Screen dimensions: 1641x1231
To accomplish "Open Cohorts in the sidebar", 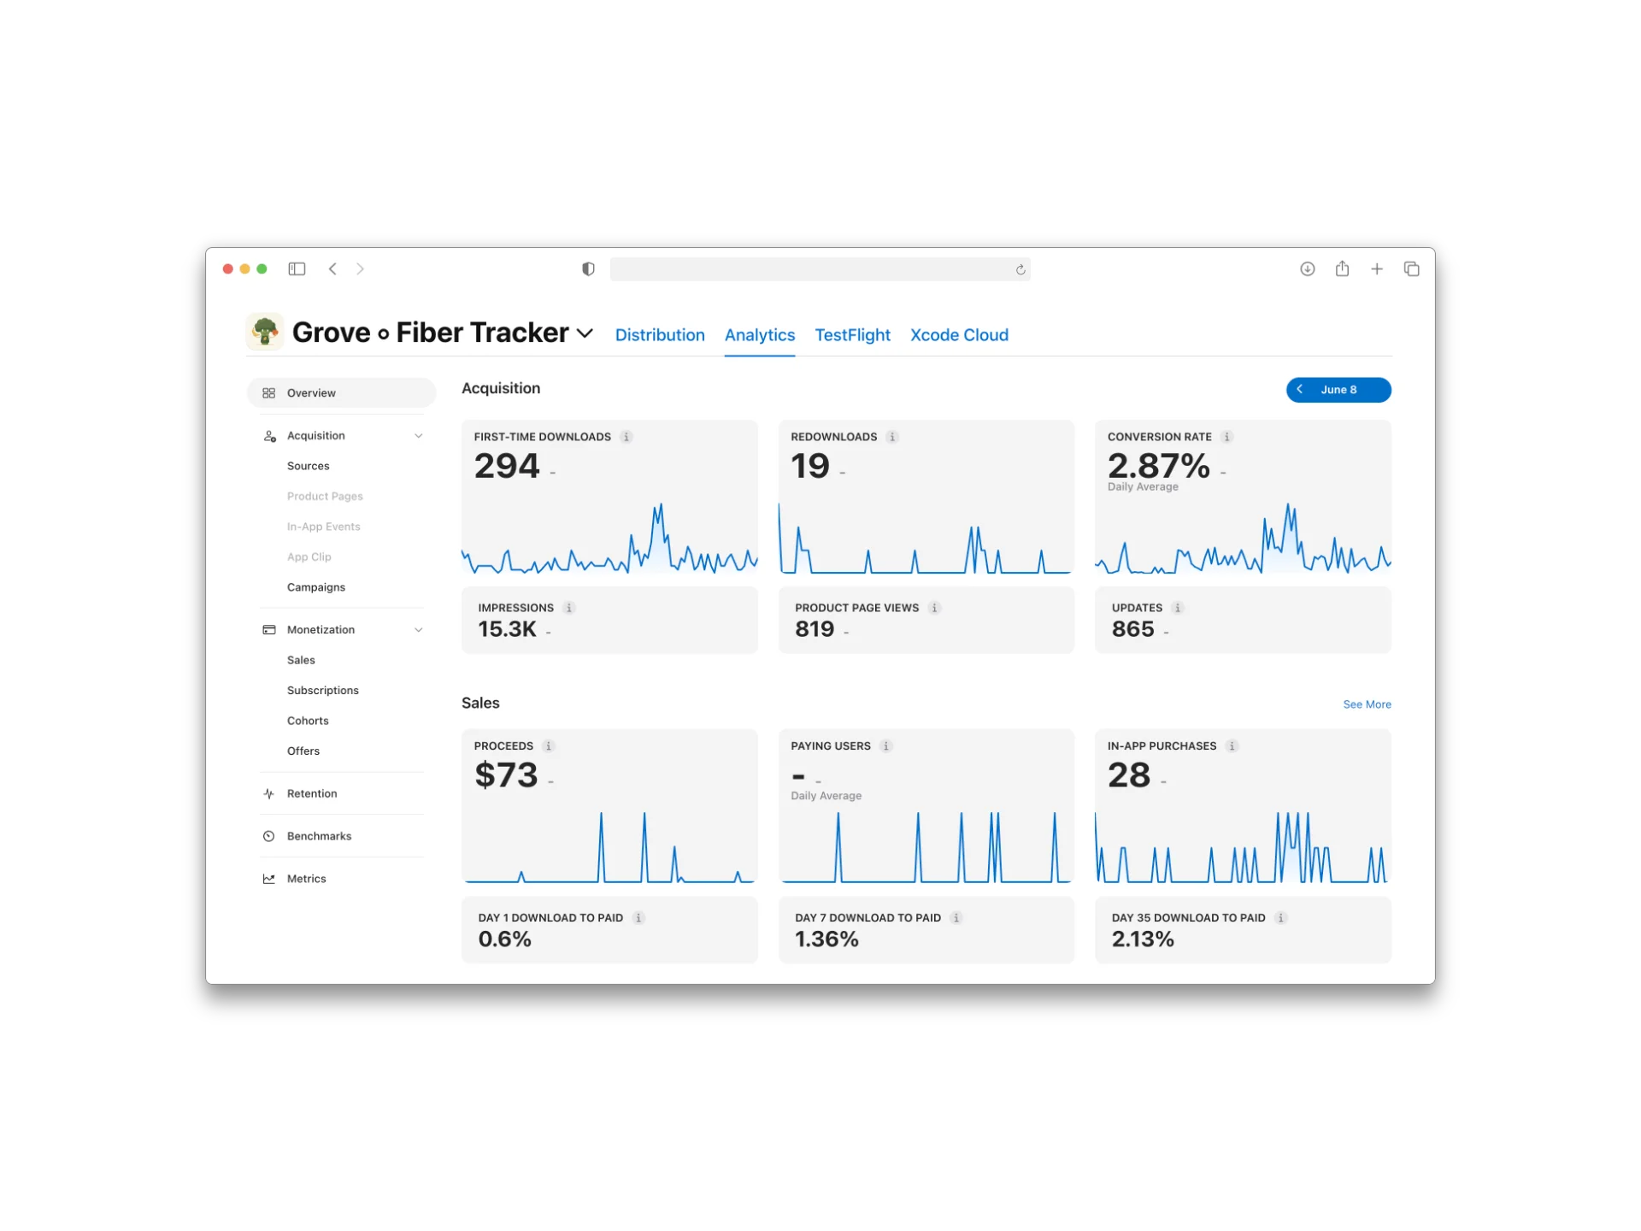I will point(308,721).
